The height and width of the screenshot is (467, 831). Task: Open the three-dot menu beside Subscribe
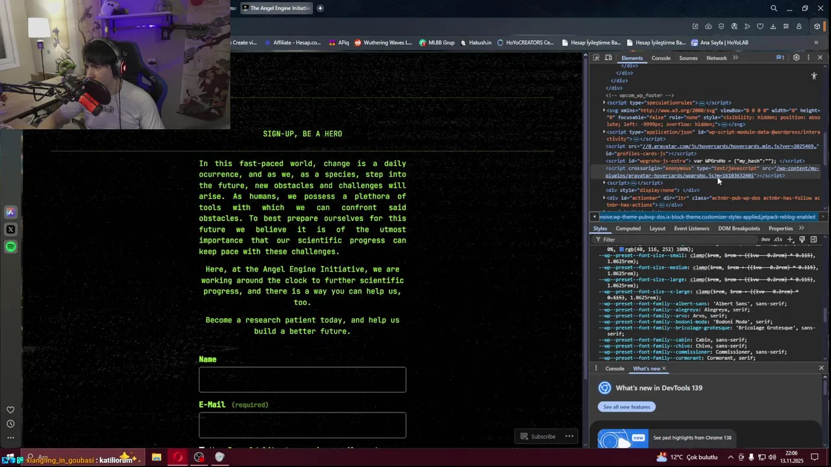pos(569,436)
